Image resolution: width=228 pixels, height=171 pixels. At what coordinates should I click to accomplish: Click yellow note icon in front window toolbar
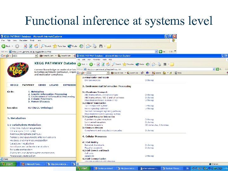pyautogui.click(x=172, y=64)
